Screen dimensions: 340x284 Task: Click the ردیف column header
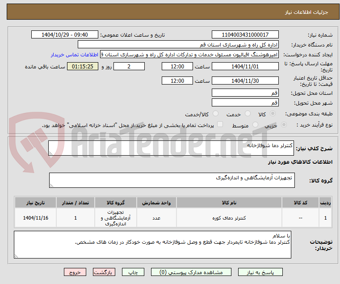point(325,203)
